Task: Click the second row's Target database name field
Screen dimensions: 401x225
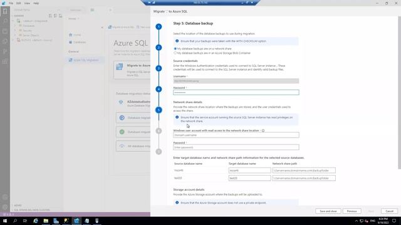Action: click(x=249, y=178)
